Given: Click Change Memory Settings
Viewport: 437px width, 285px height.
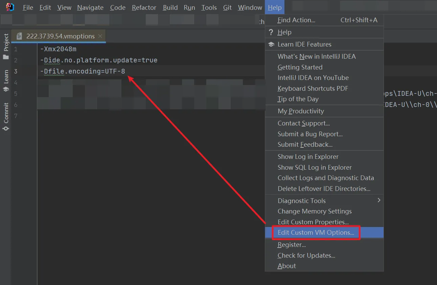Looking at the screenshot, I should pyautogui.click(x=314, y=211).
